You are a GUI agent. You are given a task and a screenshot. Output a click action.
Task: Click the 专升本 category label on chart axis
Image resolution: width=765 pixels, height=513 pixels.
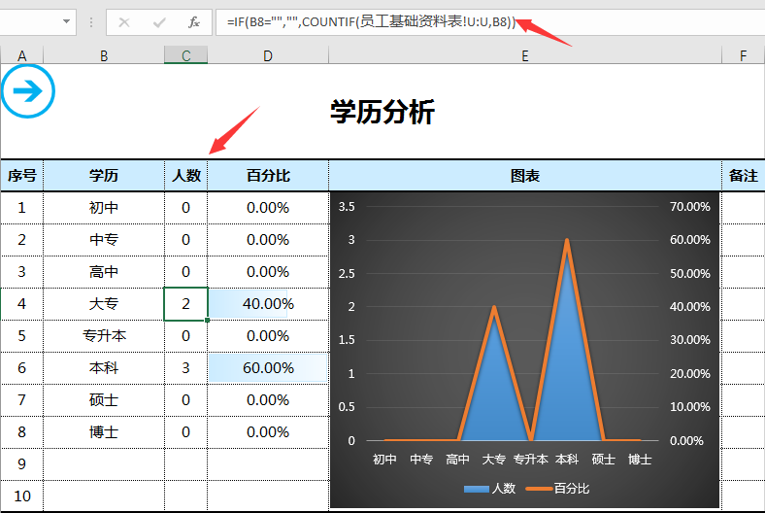pyautogui.click(x=530, y=460)
